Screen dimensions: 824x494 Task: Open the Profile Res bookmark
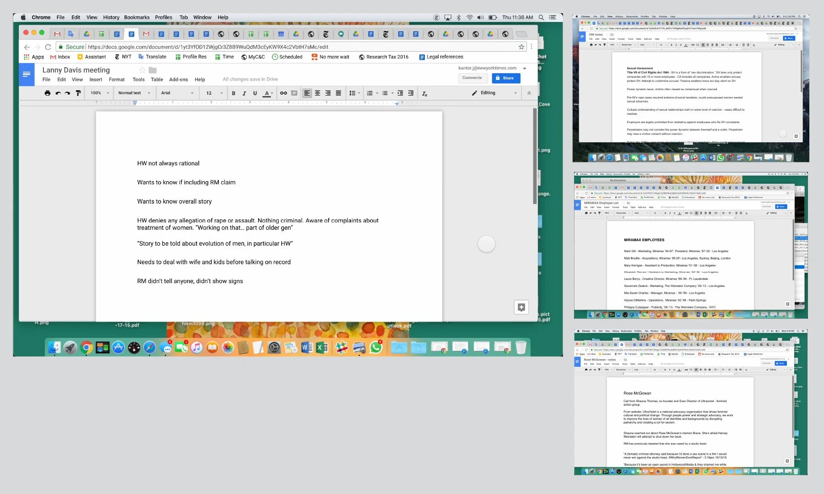pyautogui.click(x=191, y=57)
